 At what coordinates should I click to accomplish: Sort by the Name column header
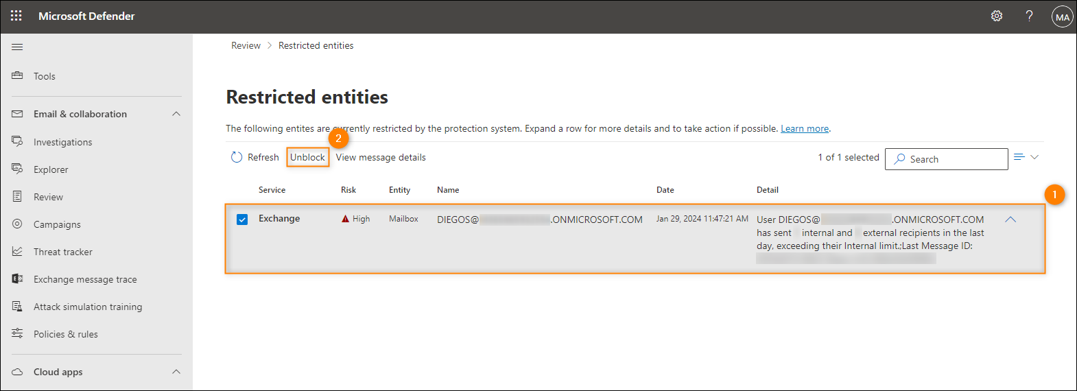(x=448, y=190)
